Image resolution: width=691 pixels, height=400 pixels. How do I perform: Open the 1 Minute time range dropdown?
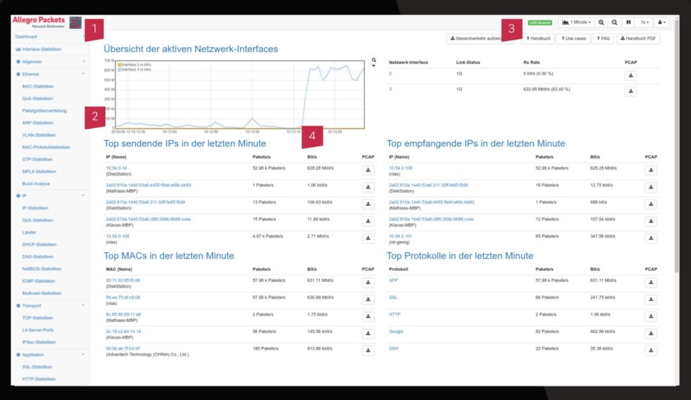[576, 22]
